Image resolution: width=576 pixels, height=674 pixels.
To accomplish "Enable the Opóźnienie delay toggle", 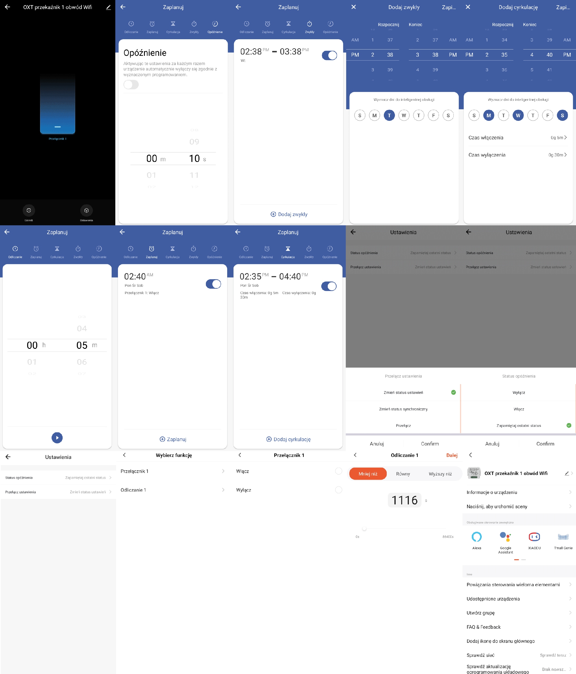I will pos(131,85).
